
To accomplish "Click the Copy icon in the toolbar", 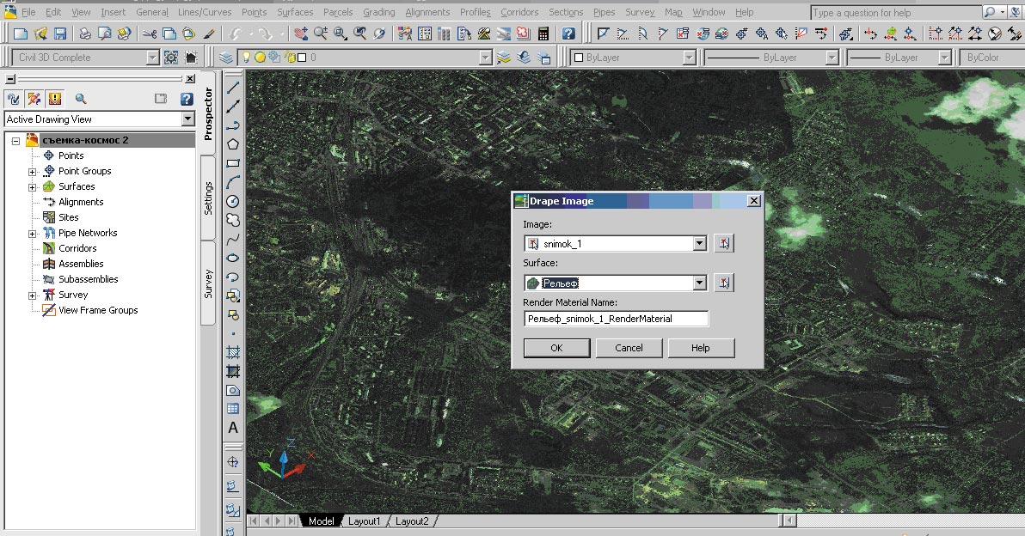I will [169, 33].
